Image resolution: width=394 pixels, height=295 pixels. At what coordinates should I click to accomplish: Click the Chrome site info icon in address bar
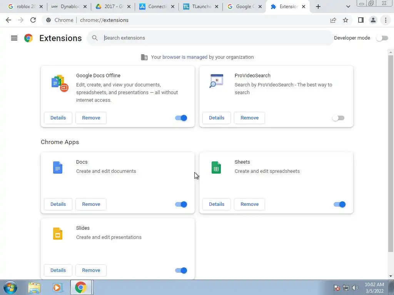tap(48, 20)
